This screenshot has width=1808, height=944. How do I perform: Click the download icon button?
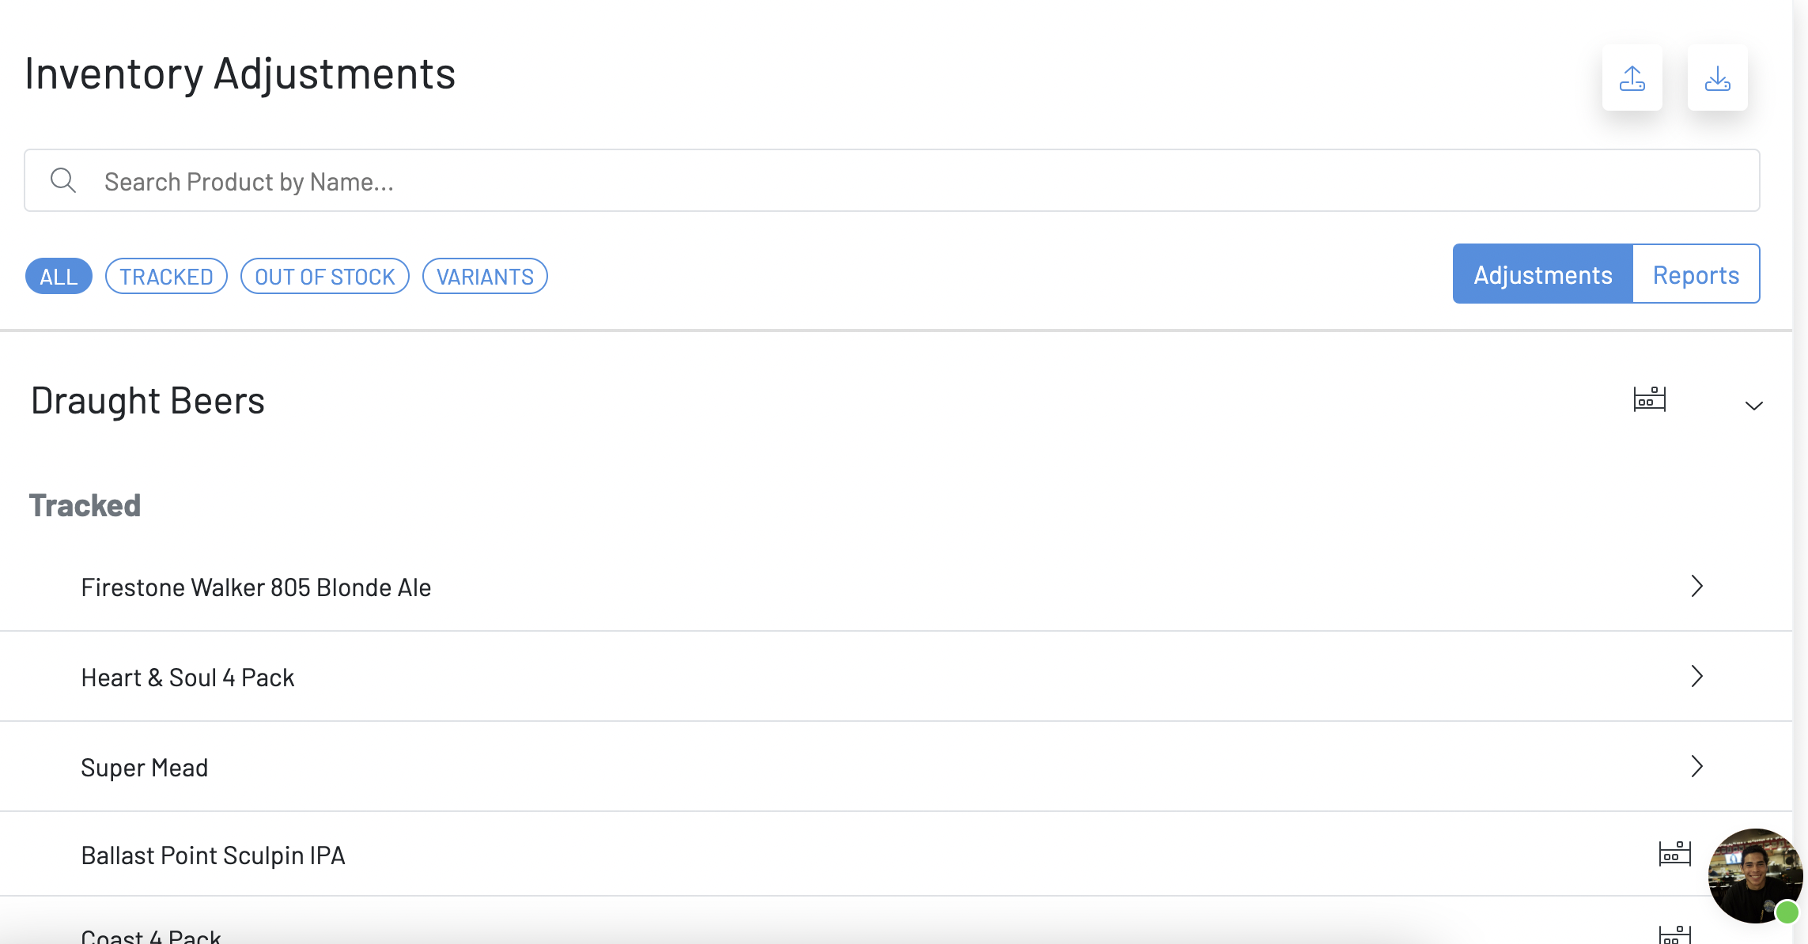pyautogui.click(x=1717, y=78)
